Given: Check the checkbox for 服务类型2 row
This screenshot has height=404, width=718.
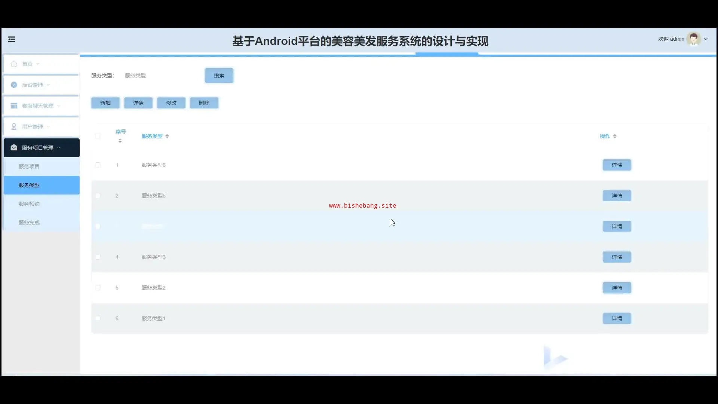Looking at the screenshot, I should [x=98, y=288].
